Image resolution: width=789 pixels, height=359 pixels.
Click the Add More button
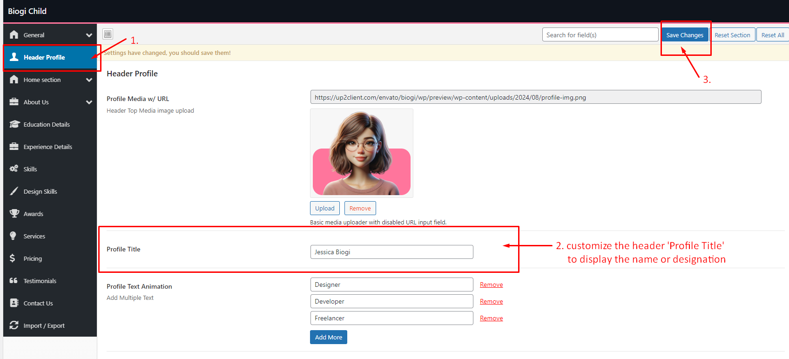(328, 337)
